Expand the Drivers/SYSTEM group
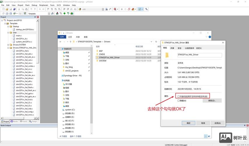 (x=8, y=45)
